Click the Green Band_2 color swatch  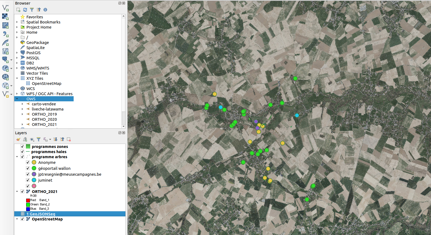pyautogui.click(x=28, y=205)
